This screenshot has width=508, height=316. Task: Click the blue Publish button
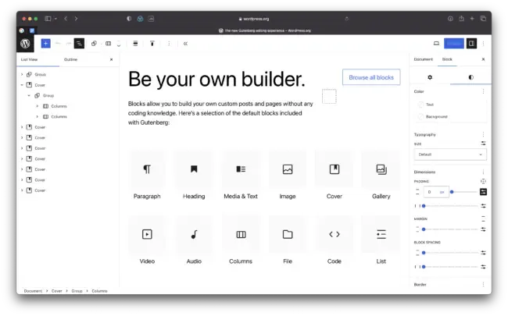[454, 44]
